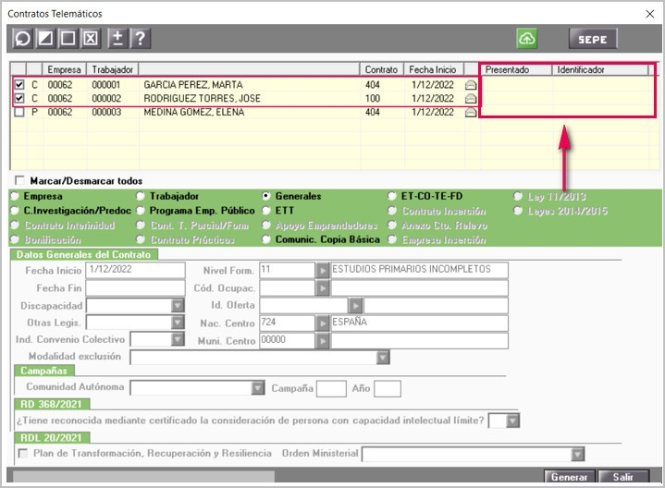The width and height of the screenshot is (665, 488).
Task: Open the Otras Legis. dropdown
Action: pyautogui.click(x=178, y=323)
